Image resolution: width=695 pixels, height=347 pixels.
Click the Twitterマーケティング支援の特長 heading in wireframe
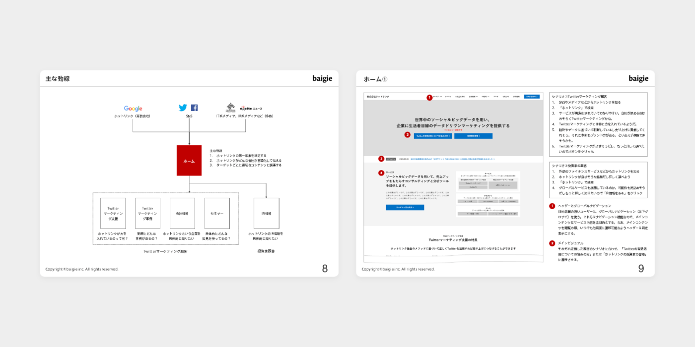tap(453, 239)
